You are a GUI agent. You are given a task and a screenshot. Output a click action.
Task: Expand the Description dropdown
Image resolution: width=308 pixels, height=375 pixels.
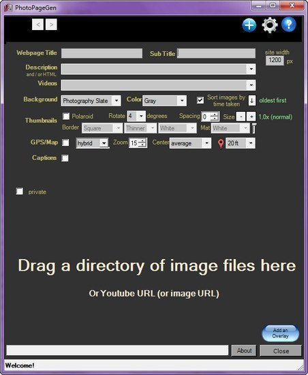(x=251, y=69)
